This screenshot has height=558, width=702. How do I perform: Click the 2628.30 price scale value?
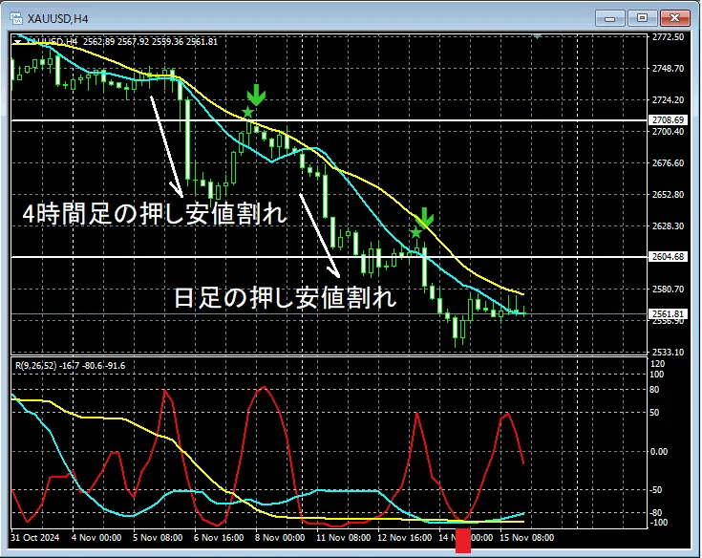[668, 226]
